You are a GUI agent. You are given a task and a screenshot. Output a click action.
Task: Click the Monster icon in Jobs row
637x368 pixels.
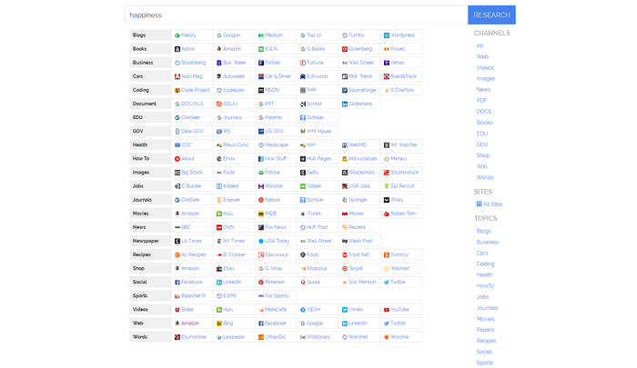[261, 186]
